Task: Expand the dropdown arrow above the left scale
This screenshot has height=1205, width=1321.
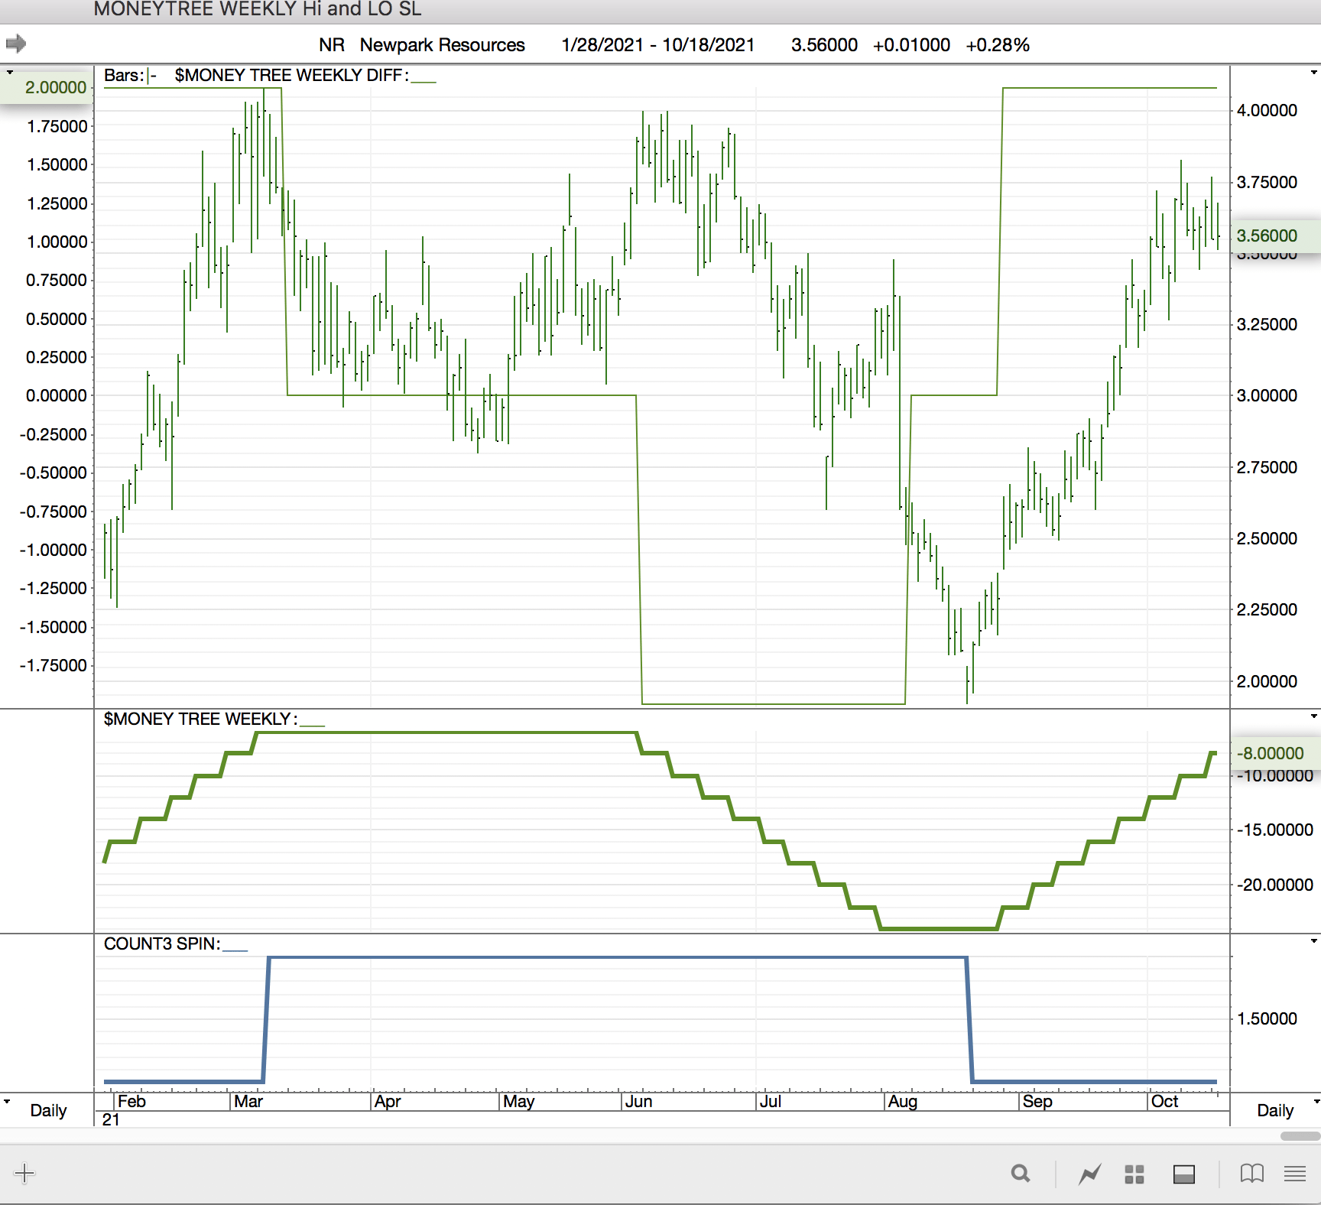Action: (x=9, y=73)
